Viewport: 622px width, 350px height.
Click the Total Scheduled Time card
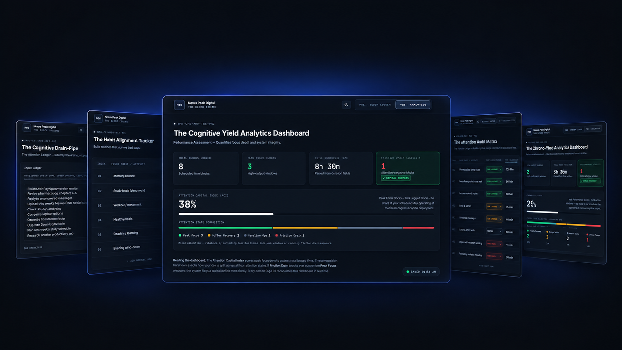coord(340,168)
